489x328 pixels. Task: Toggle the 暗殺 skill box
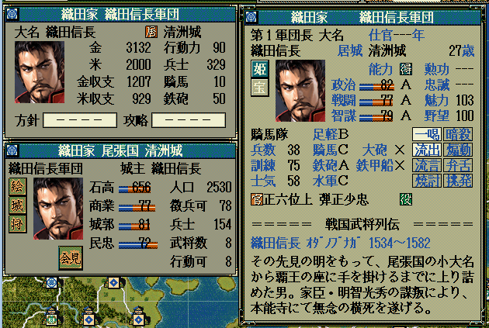[458, 135]
